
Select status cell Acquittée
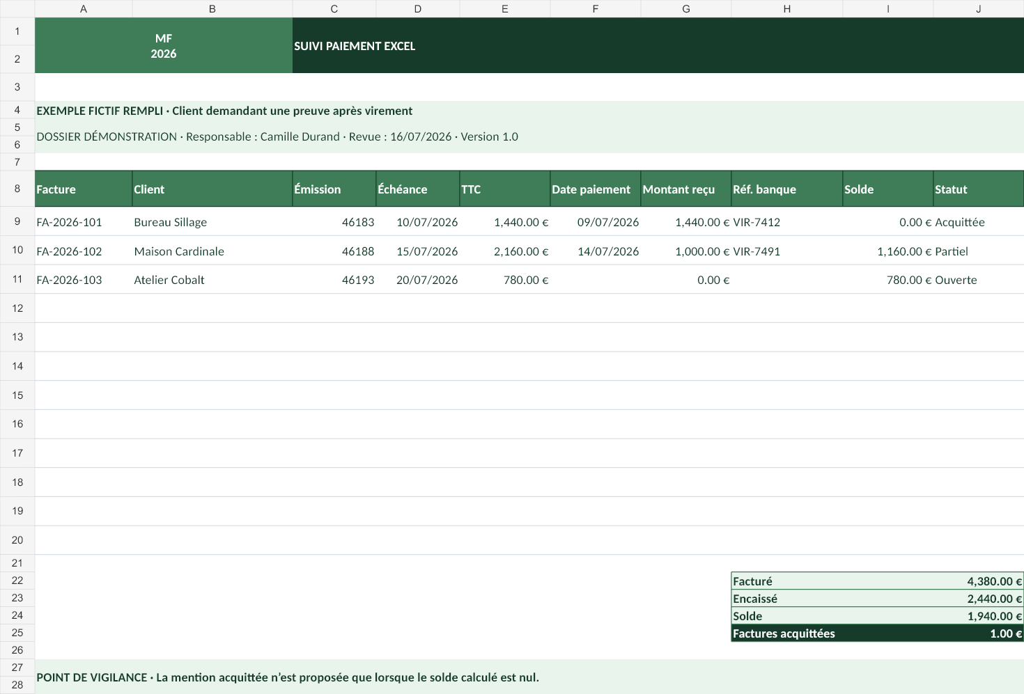tap(979, 222)
